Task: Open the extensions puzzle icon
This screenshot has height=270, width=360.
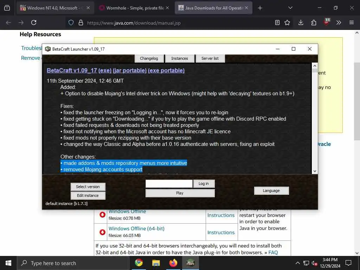Action: pyautogui.click(x=314, y=22)
